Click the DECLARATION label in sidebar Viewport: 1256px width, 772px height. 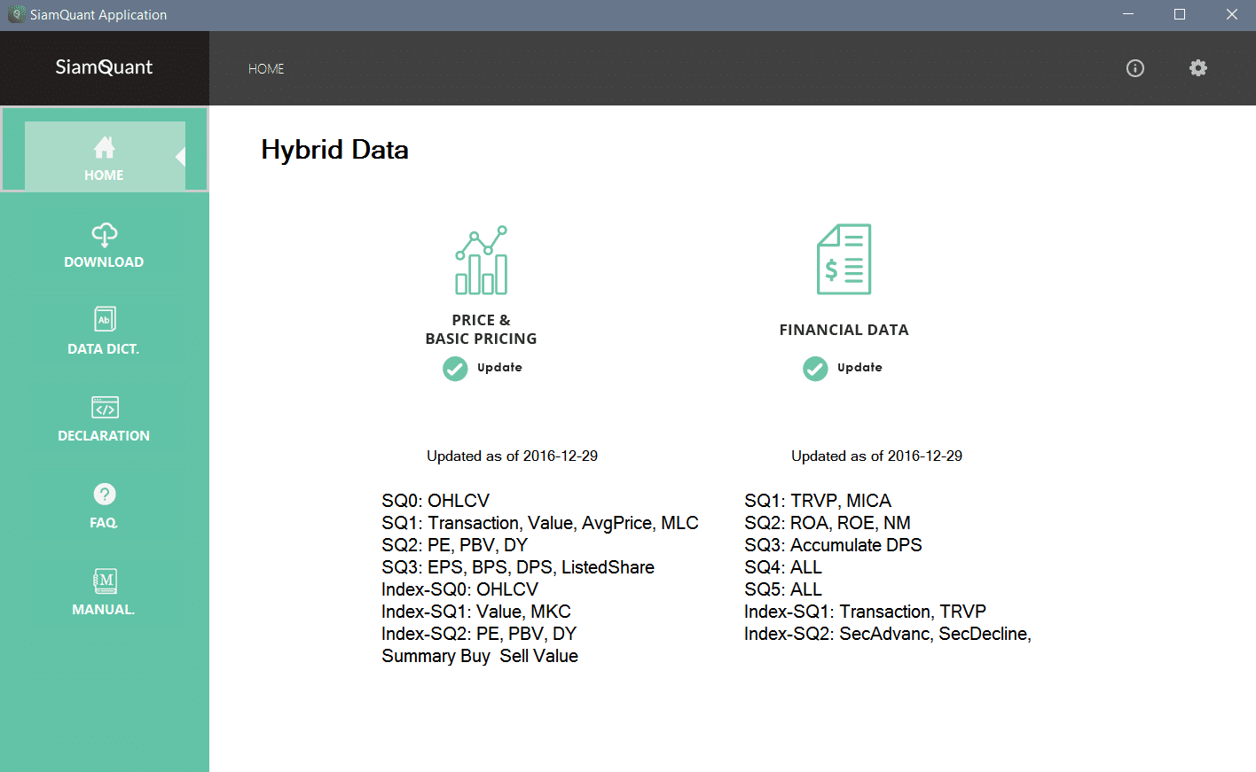pos(104,436)
